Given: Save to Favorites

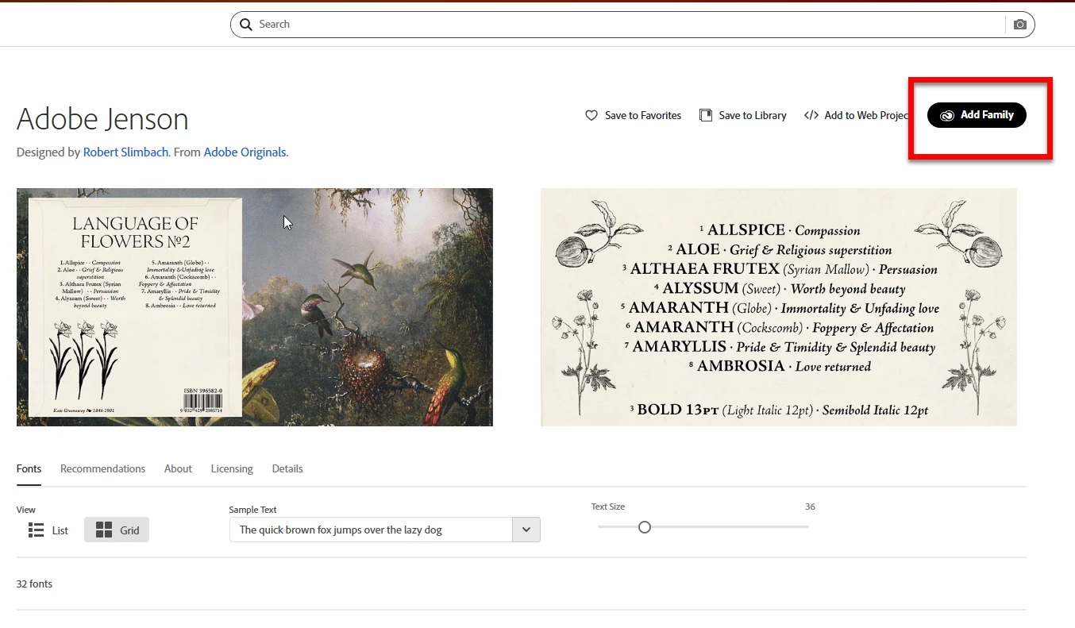Looking at the screenshot, I should click(x=634, y=115).
